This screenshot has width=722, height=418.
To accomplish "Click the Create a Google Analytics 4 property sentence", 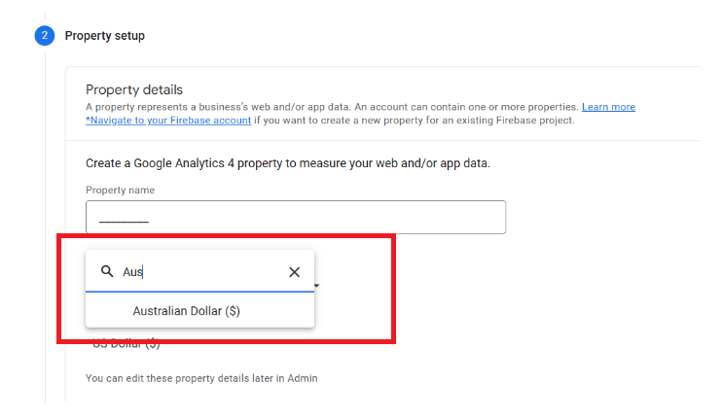I will [x=288, y=163].
